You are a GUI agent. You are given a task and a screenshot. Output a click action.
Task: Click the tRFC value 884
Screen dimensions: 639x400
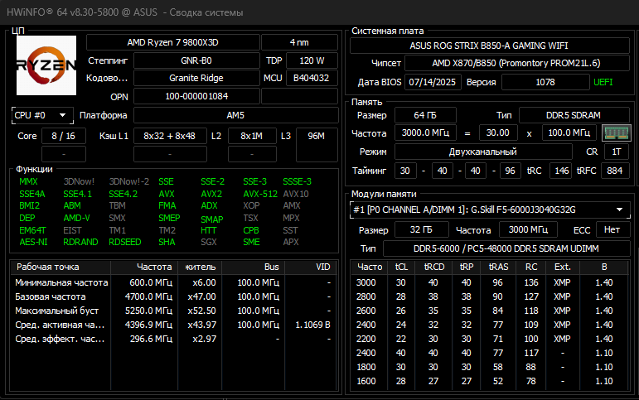[x=614, y=171]
